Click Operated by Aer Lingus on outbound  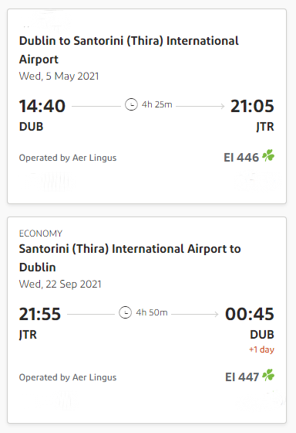[68, 158]
